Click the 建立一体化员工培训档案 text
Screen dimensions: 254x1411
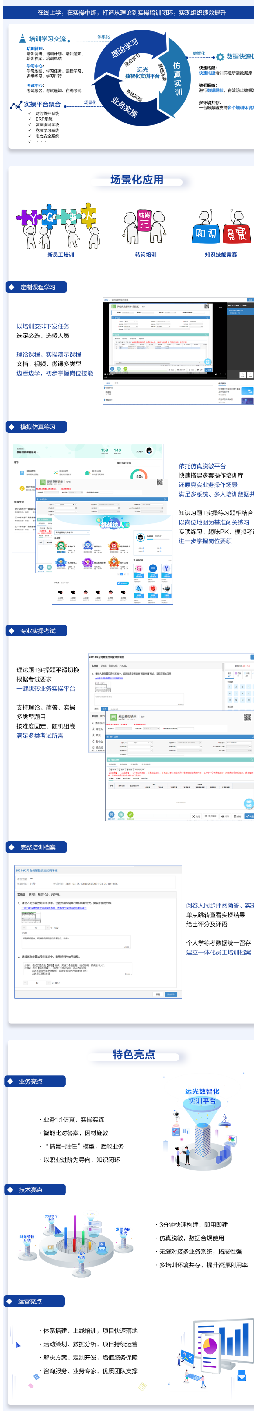(218, 952)
